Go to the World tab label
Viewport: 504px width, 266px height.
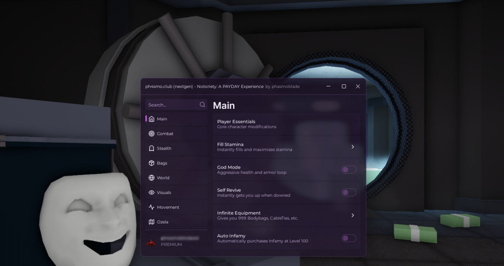(x=163, y=178)
